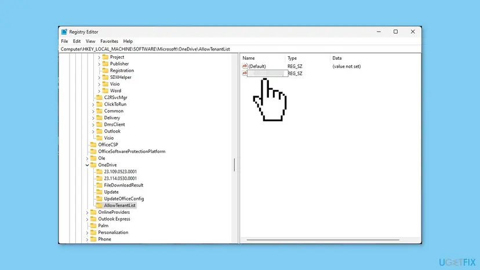Click the tree pane vertical scrollbar thumb

pyautogui.click(x=234, y=165)
